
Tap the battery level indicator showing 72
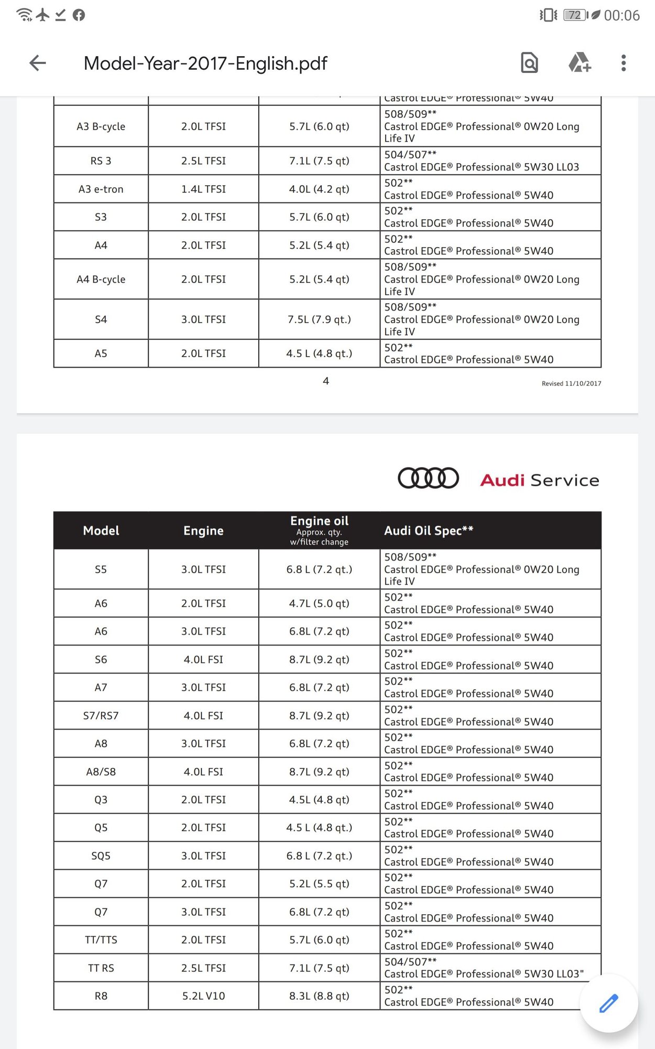(574, 15)
